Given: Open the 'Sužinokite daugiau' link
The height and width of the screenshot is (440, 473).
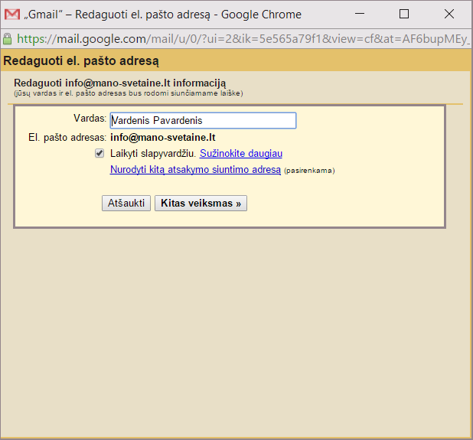Looking at the screenshot, I should 241,154.
